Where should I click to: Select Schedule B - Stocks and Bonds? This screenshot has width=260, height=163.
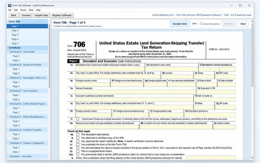pyautogui.click(x=27, y=65)
